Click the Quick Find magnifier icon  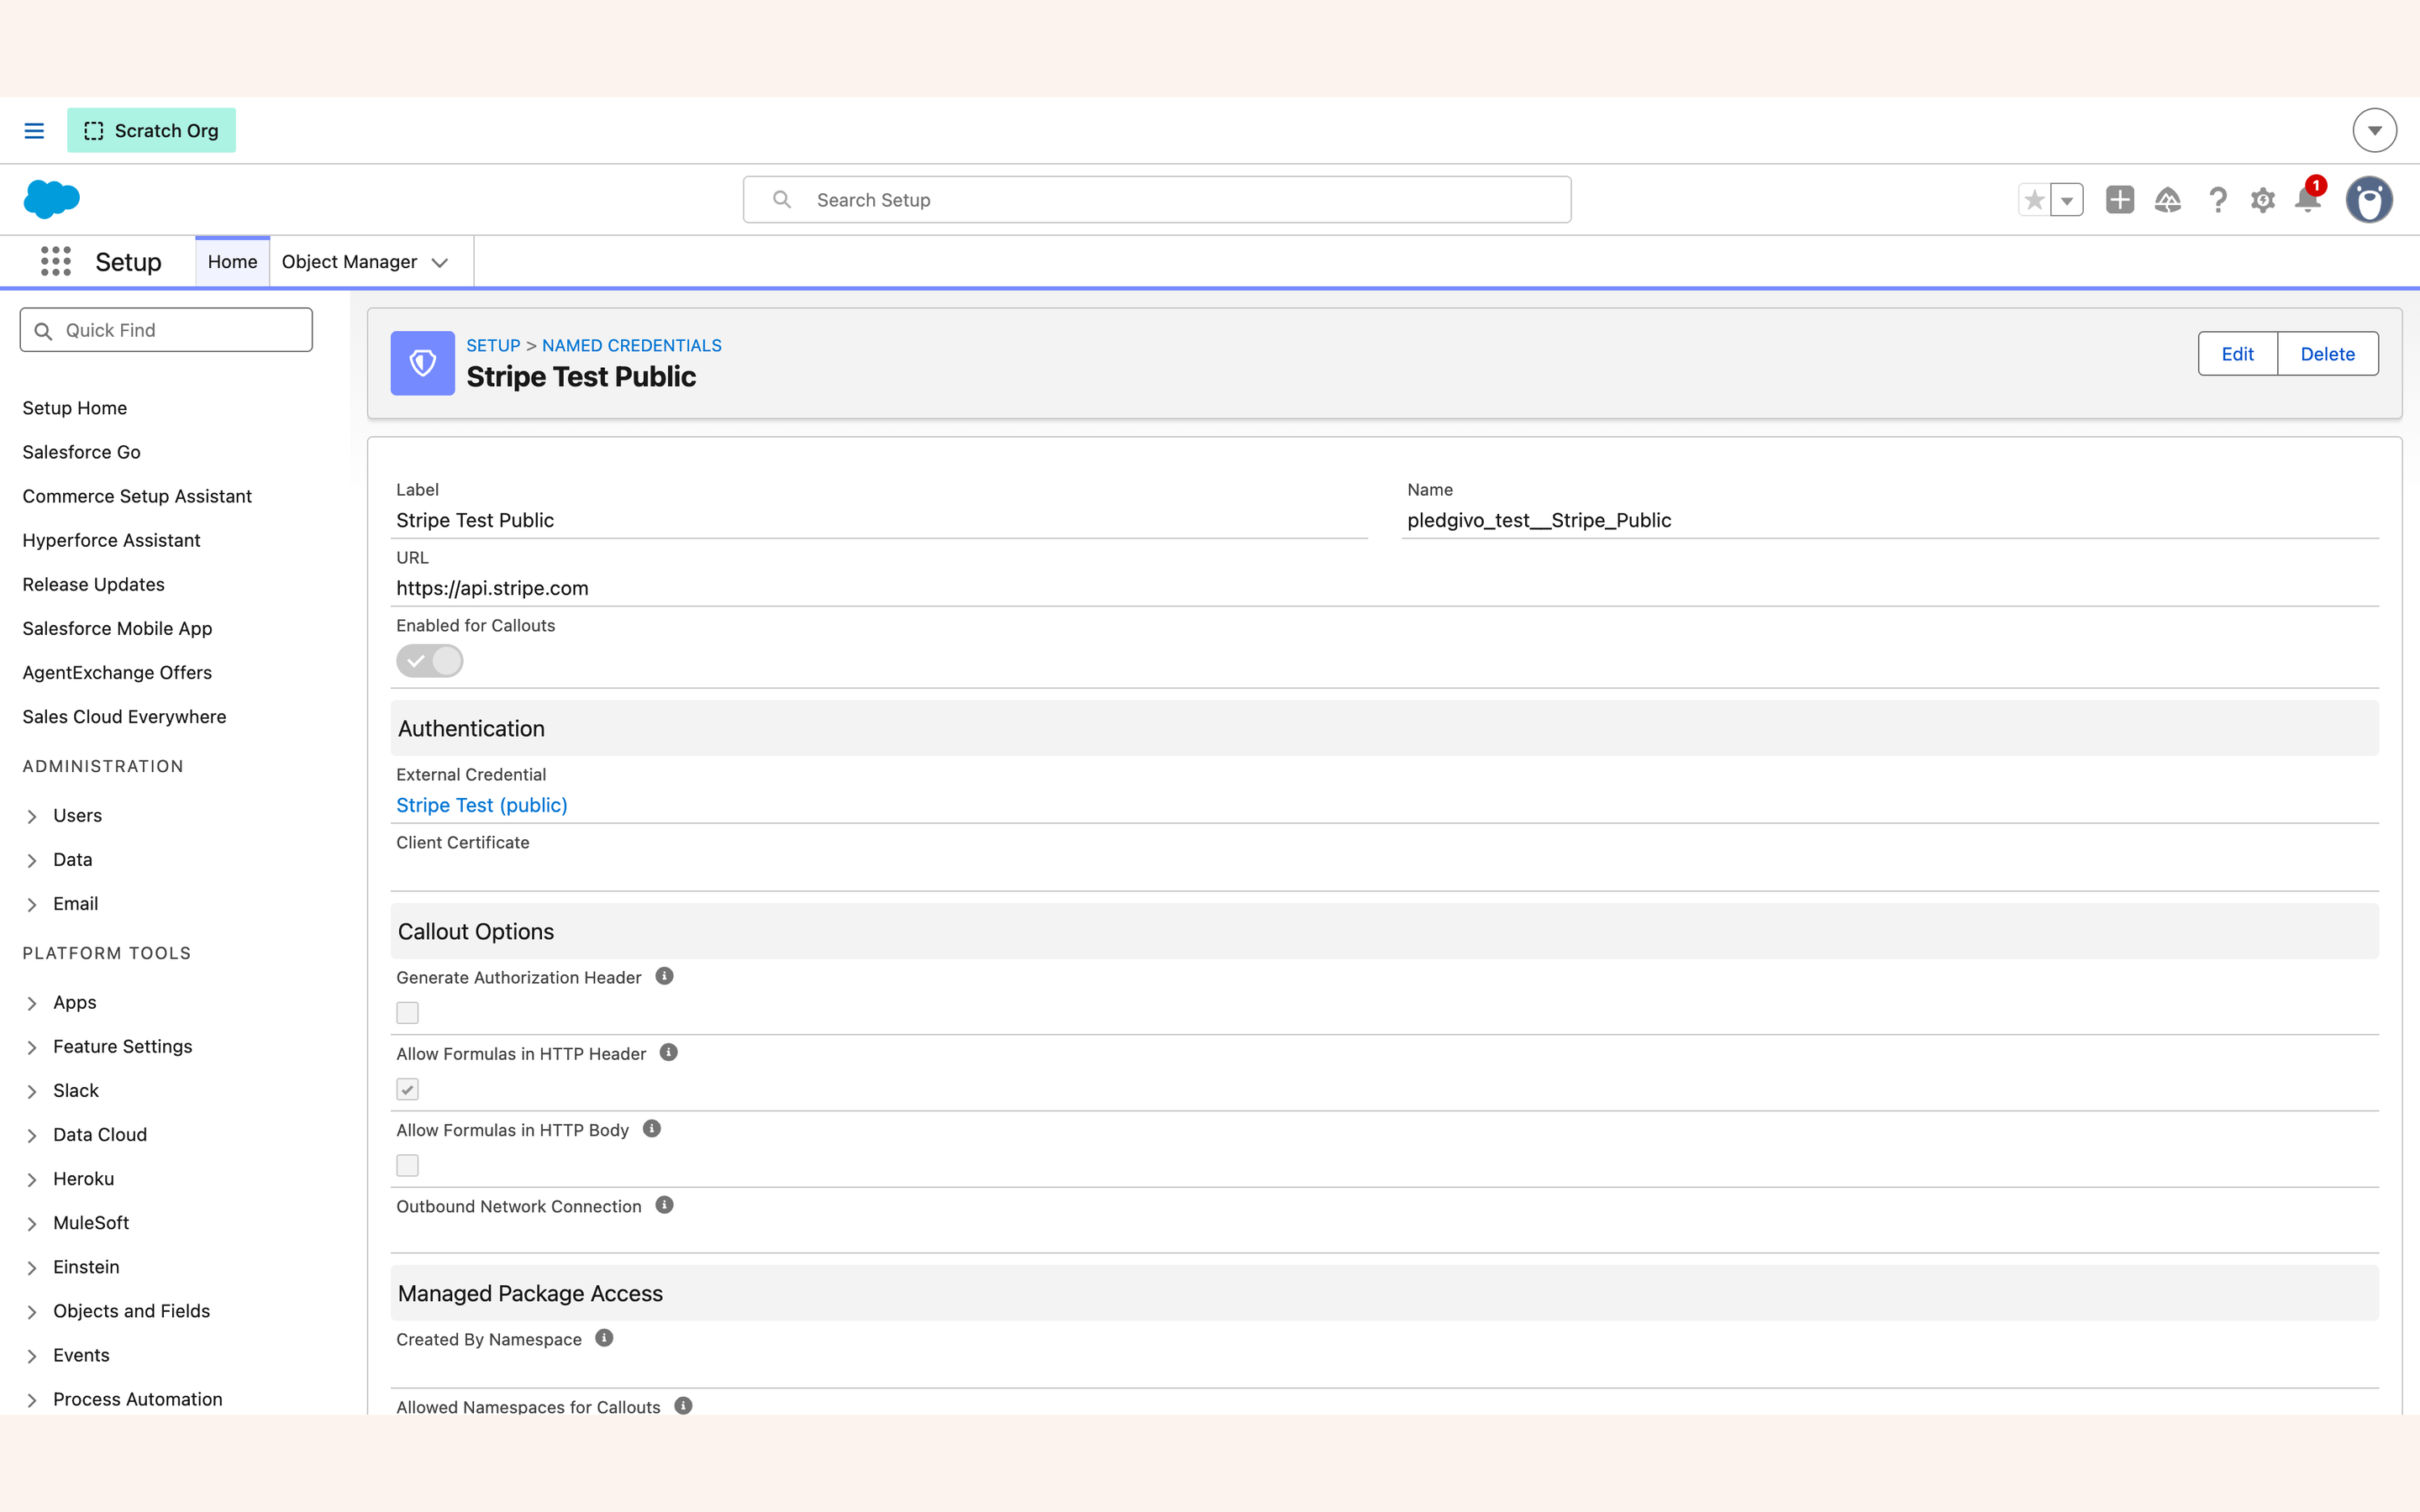point(43,331)
